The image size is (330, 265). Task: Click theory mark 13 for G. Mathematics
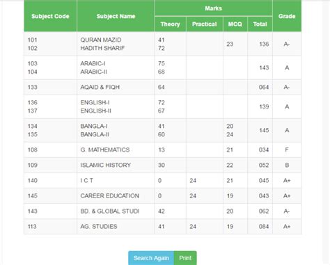[162, 150]
